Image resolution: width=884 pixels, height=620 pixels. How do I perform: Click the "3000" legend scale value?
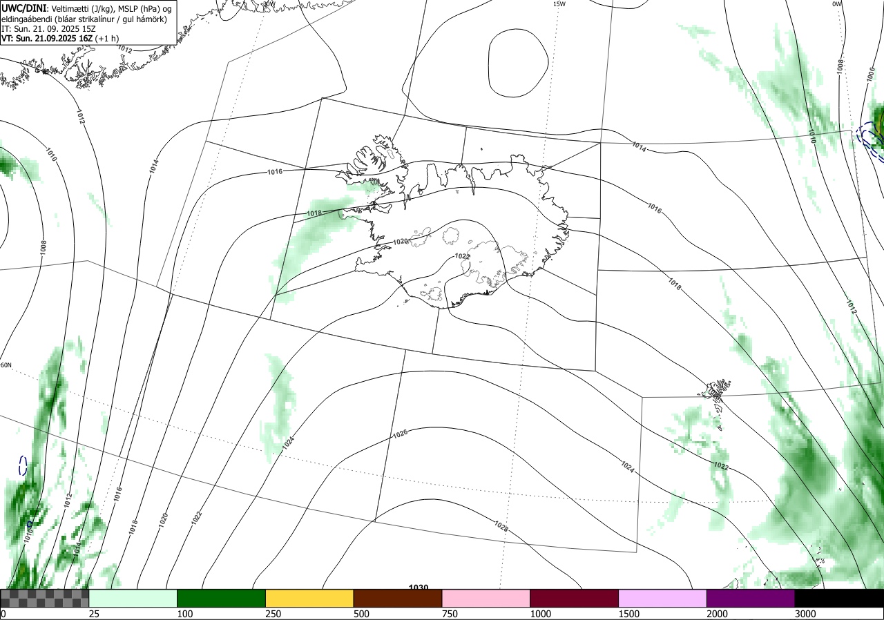point(805,614)
